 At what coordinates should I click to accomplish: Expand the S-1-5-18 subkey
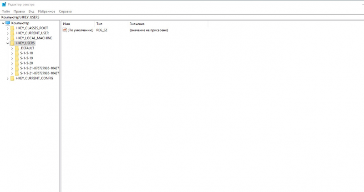point(12,53)
